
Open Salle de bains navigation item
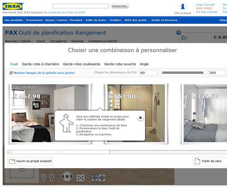click(96, 20)
